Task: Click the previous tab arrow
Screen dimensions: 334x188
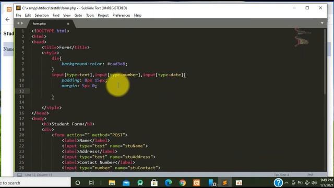Action: click(x=18, y=23)
